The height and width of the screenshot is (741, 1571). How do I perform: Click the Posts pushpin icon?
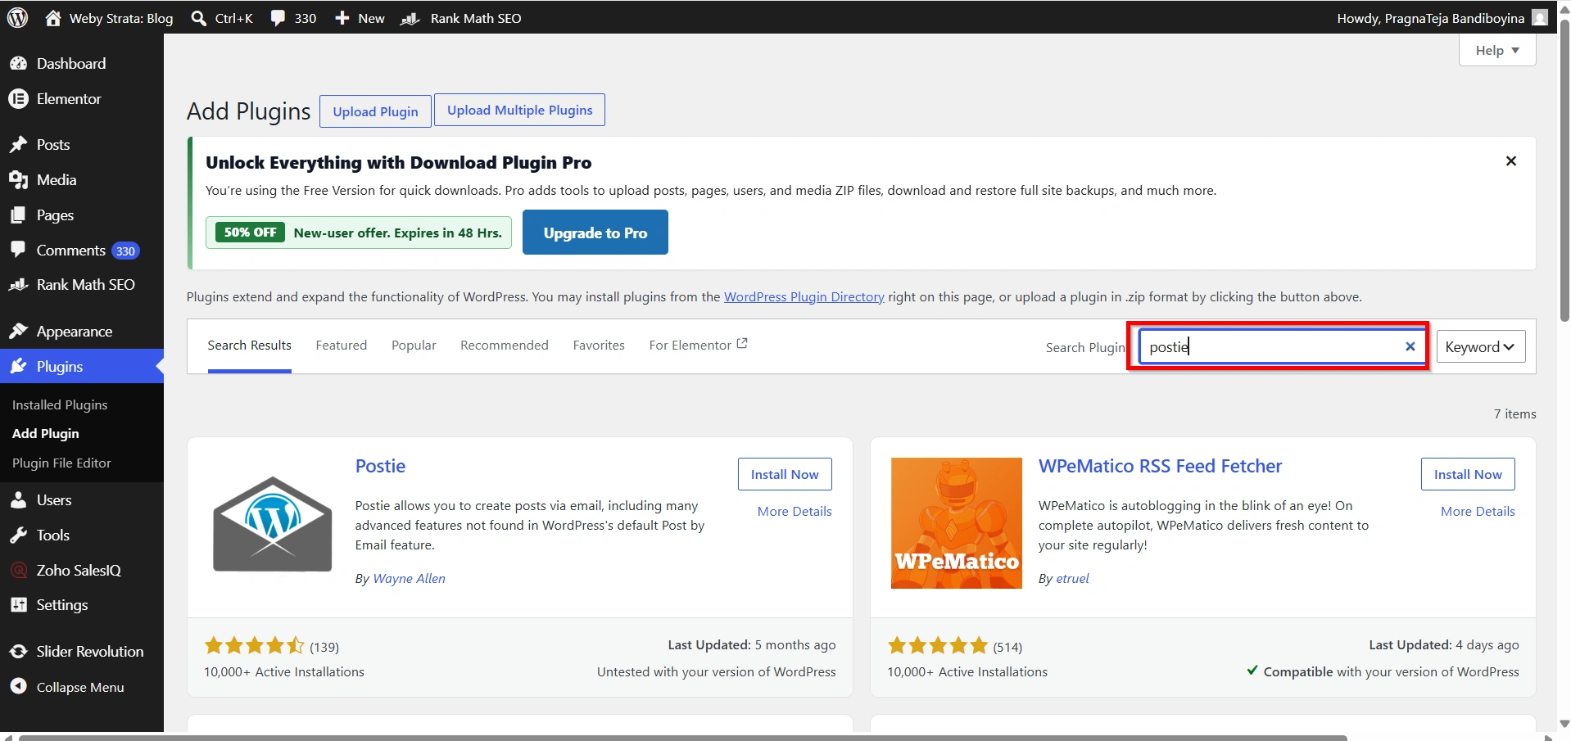[x=18, y=144]
